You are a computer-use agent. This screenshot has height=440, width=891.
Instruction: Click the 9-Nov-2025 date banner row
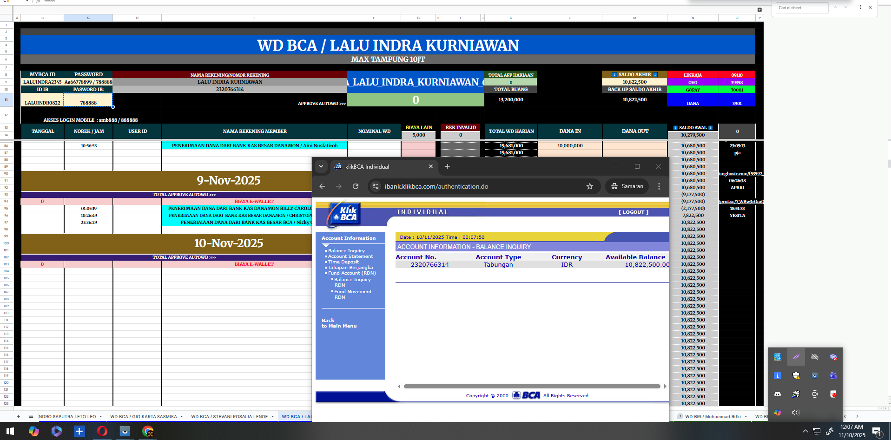[x=166, y=181]
